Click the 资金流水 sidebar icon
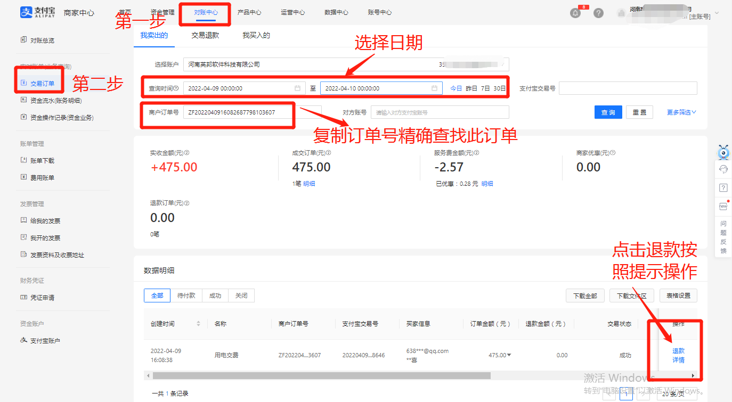 coord(23,100)
